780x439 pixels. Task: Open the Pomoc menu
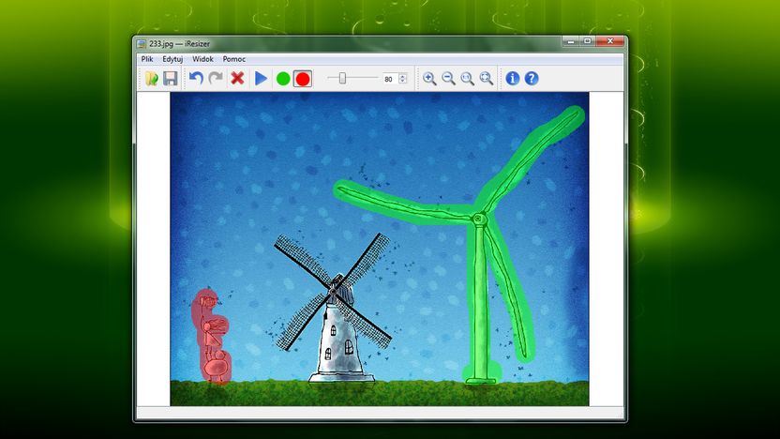click(x=234, y=59)
